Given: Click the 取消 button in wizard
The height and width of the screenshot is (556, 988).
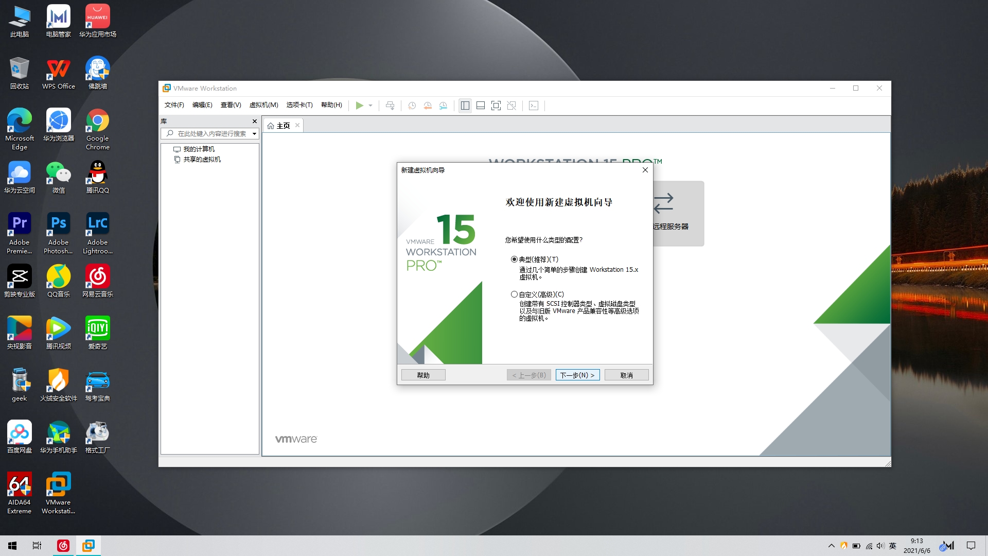Looking at the screenshot, I should [626, 375].
